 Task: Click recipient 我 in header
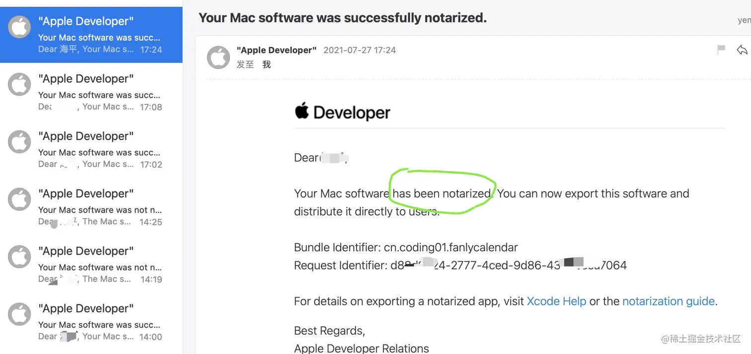(267, 65)
